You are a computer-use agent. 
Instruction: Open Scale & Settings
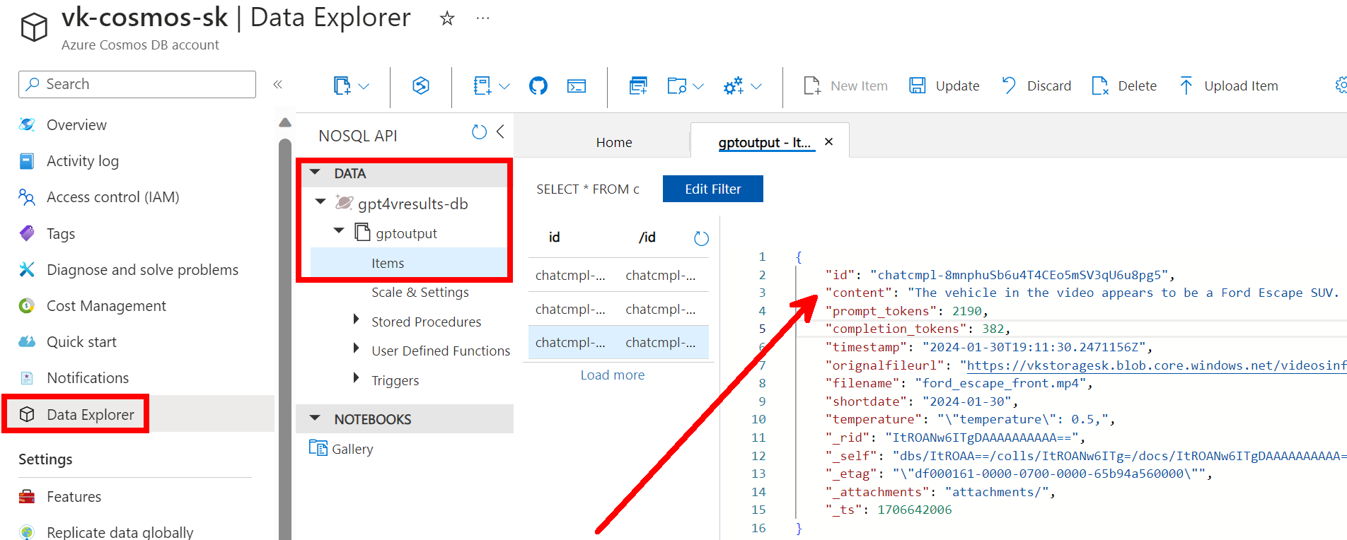click(420, 293)
